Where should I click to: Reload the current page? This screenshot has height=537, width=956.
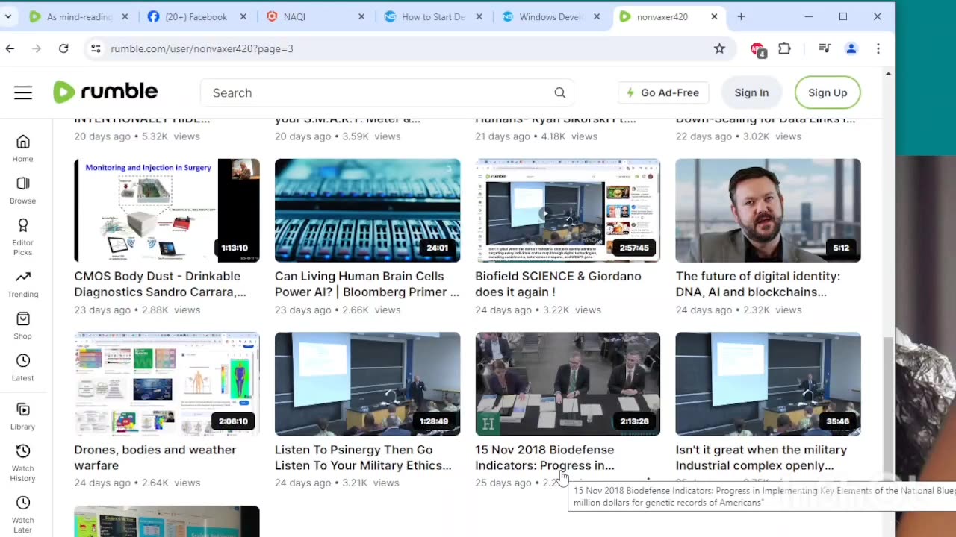(63, 48)
